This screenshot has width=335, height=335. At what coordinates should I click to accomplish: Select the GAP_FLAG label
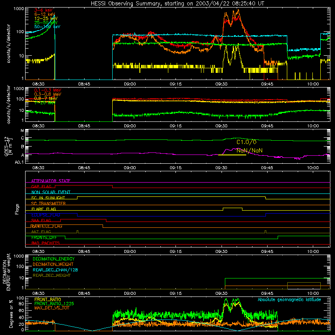(41, 186)
